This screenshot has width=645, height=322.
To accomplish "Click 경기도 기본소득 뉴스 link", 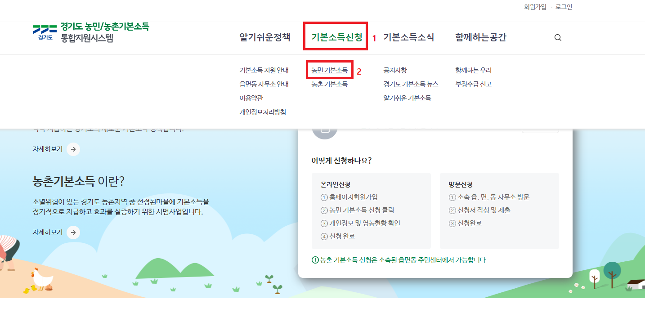I will point(412,84).
